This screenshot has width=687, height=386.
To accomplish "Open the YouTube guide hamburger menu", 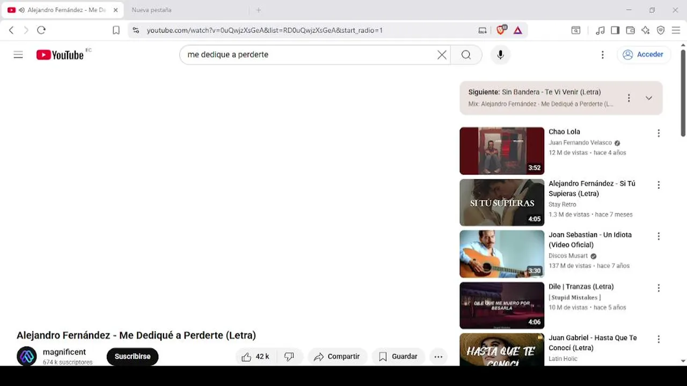I will [x=18, y=55].
